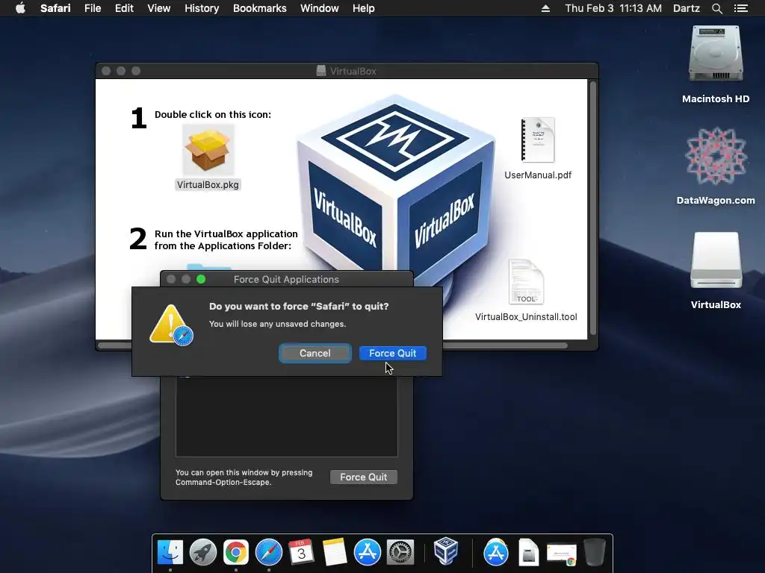Click the Dartz user menu
Image resolution: width=765 pixels, height=573 pixels.
point(687,8)
